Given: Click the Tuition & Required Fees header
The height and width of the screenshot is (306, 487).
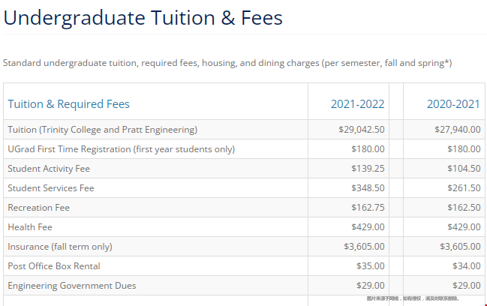Looking at the screenshot, I should tap(68, 104).
